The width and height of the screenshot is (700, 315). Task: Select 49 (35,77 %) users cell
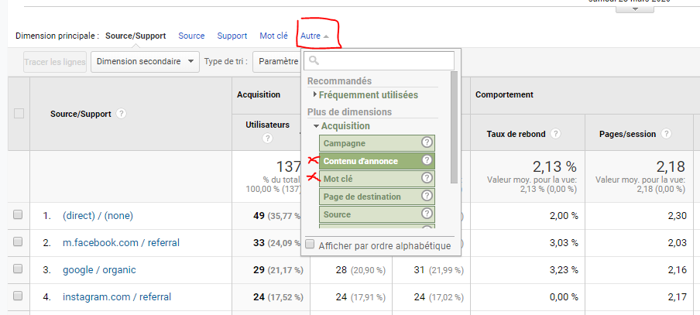point(278,216)
